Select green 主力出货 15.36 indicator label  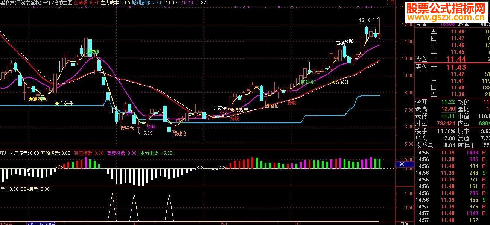[x=156, y=153]
